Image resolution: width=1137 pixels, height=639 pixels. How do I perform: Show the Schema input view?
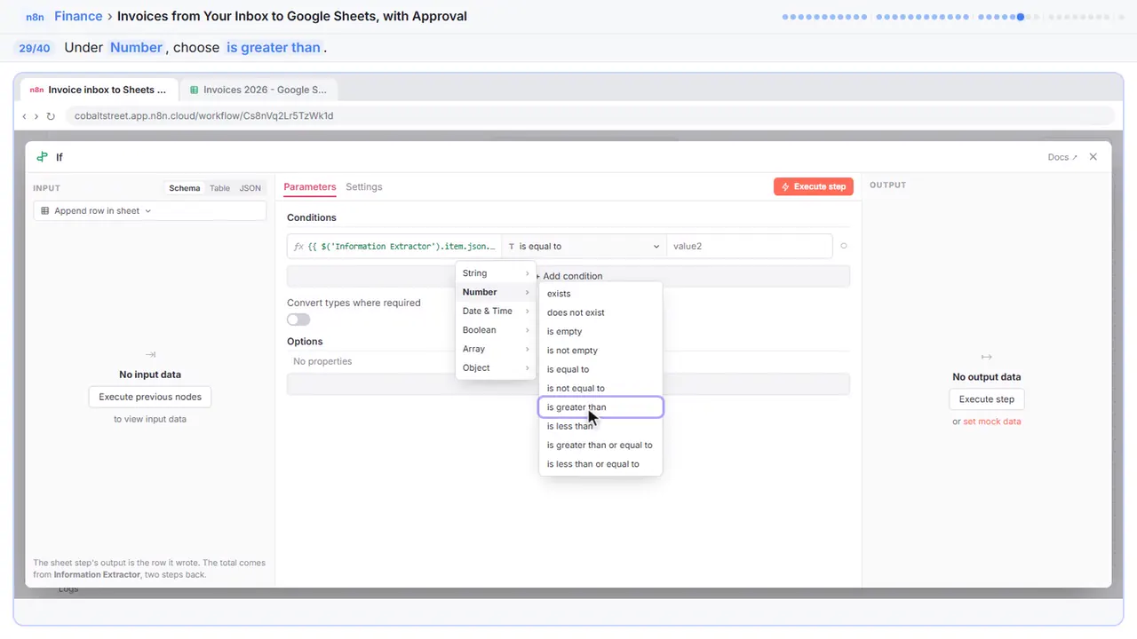click(185, 188)
